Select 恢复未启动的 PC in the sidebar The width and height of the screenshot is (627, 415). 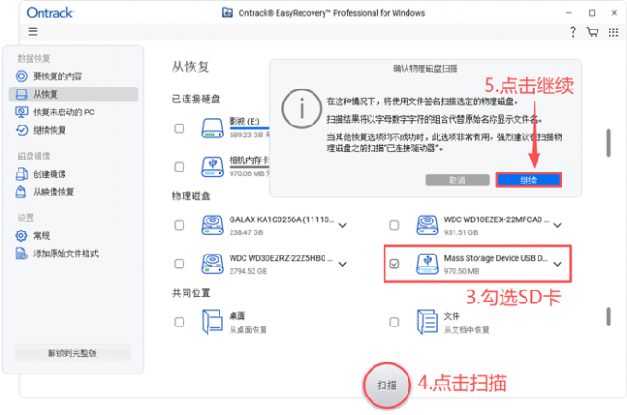pyautogui.click(x=74, y=112)
